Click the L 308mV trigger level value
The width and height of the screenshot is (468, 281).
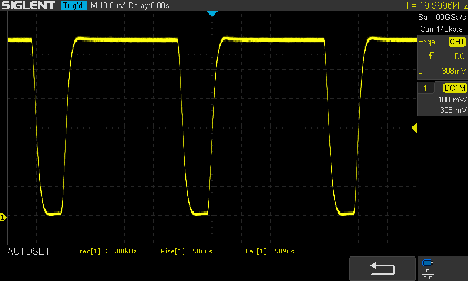(442, 71)
